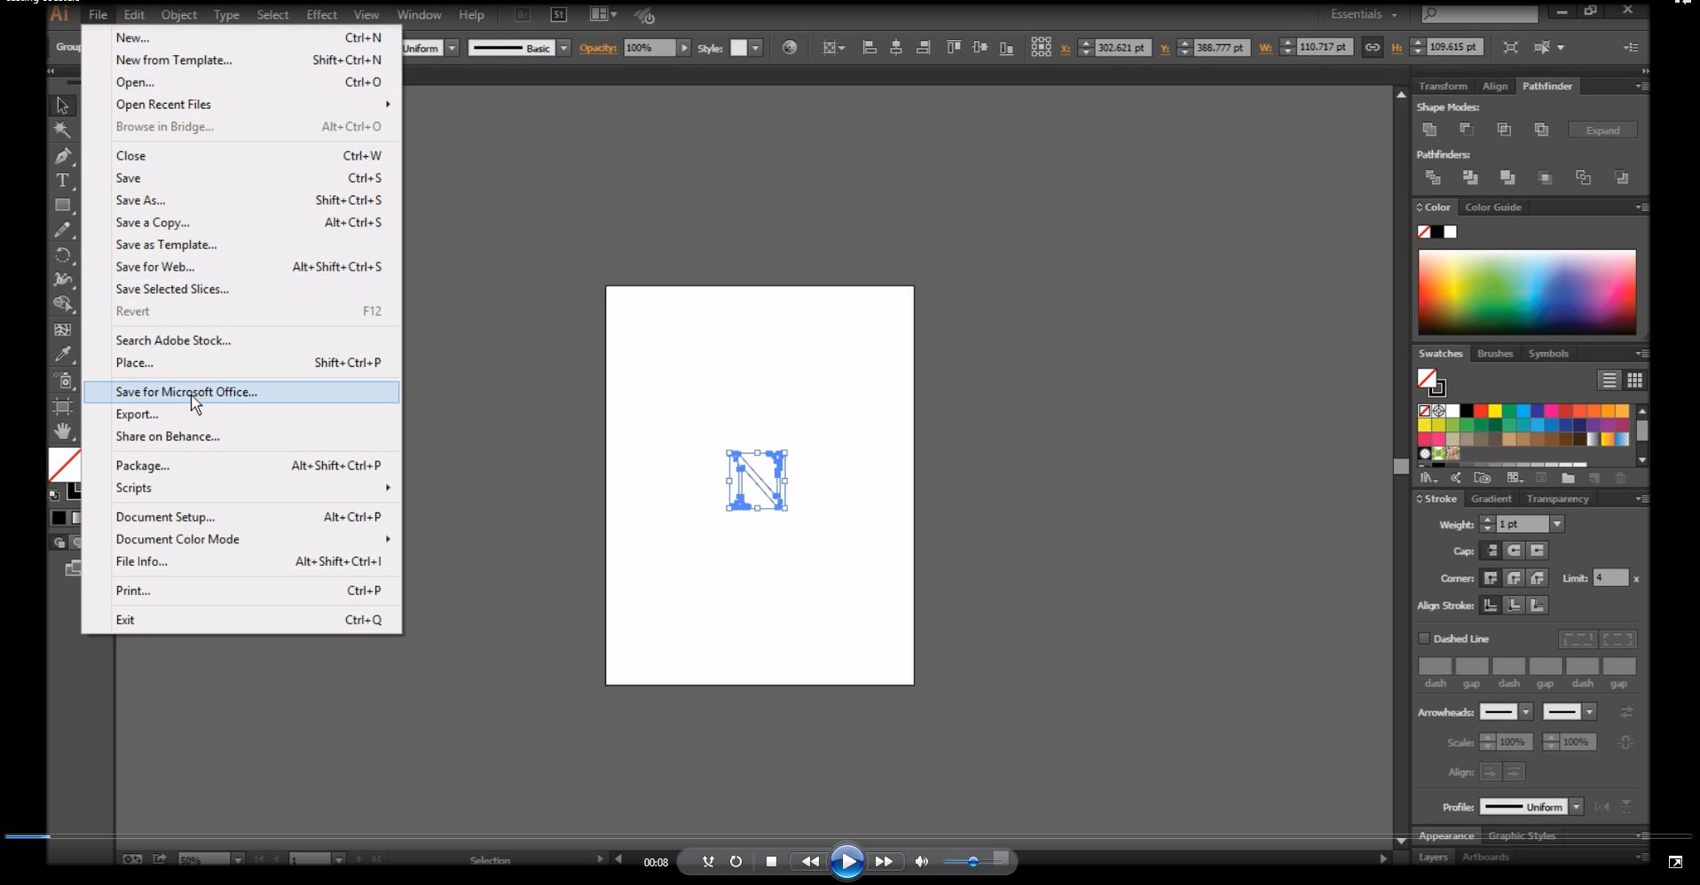Choose the Butt Cap stroke option
Viewport: 1700px width, 885px height.
pyautogui.click(x=1491, y=551)
